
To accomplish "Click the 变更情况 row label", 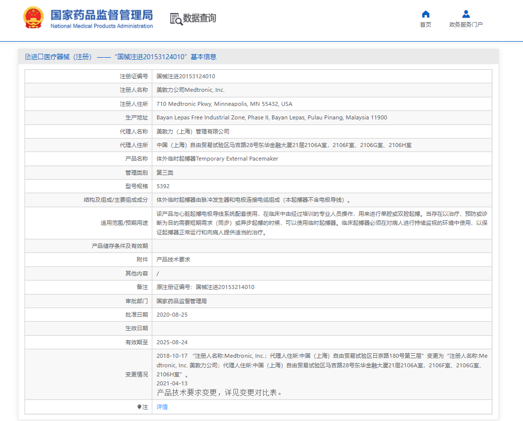I will coord(136,374).
